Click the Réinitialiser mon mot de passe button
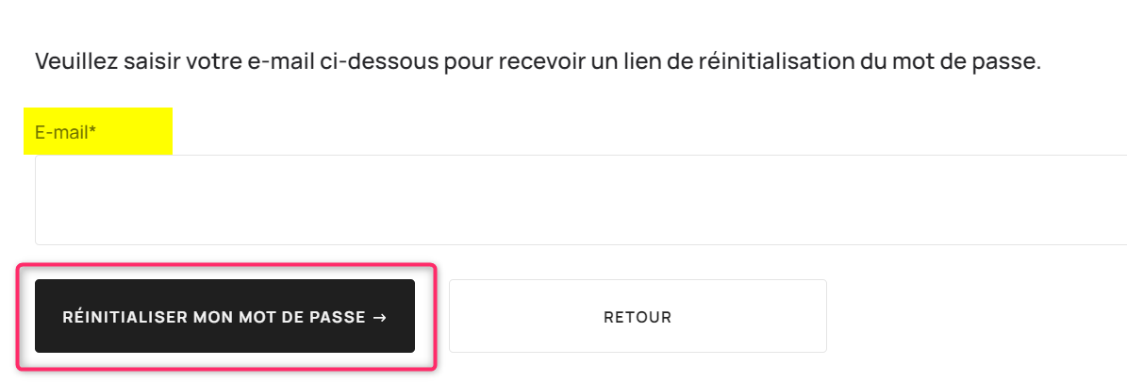 pyautogui.click(x=225, y=317)
